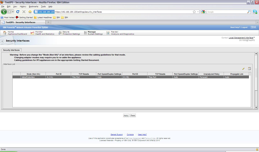The image size is (259, 152).
Task: Click the Stop loading X icon
Action: point(24,12)
